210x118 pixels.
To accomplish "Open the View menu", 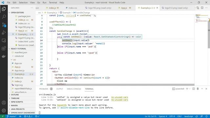I will 32,2.
